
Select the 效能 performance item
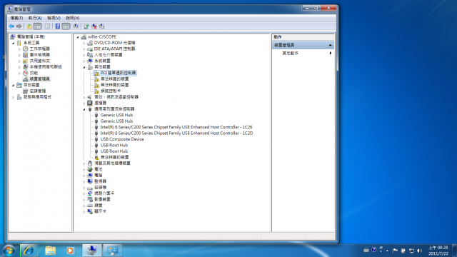click(34, 73)
